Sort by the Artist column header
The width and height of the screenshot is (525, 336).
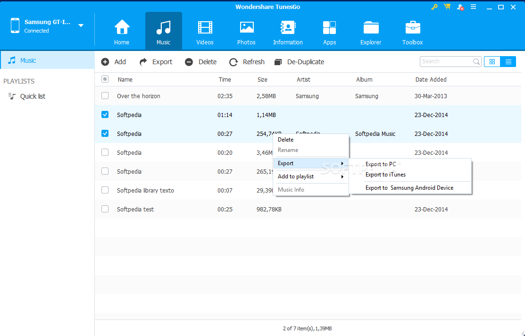(x=303, y=80)
